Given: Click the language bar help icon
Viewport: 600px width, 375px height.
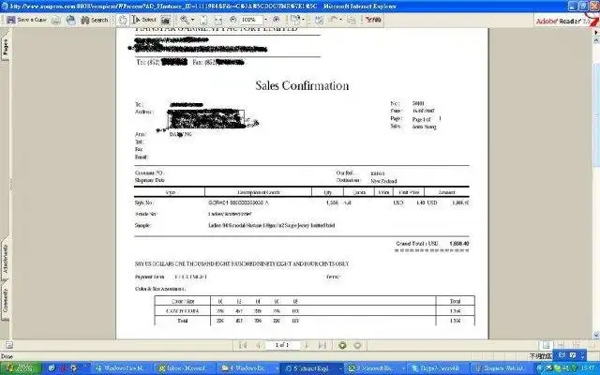Looking at the screenshot, I should pyautogui.click(x=573, y=355).
